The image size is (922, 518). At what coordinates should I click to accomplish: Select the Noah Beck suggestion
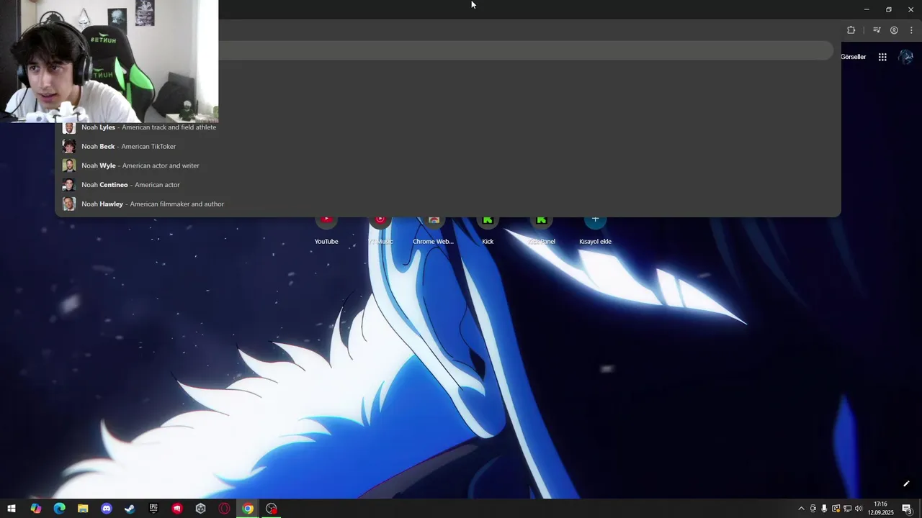447,146
